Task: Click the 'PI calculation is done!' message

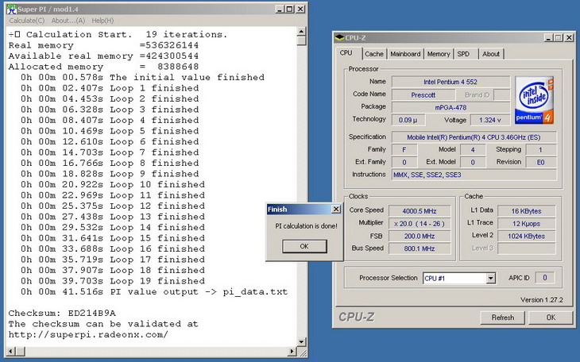Action: click(x=306, y=226)
